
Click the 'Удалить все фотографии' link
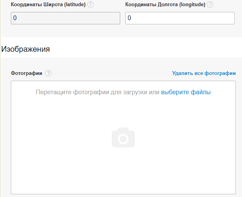tap(204, 73)
